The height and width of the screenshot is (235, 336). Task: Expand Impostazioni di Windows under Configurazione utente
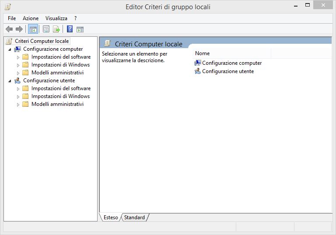18,97
